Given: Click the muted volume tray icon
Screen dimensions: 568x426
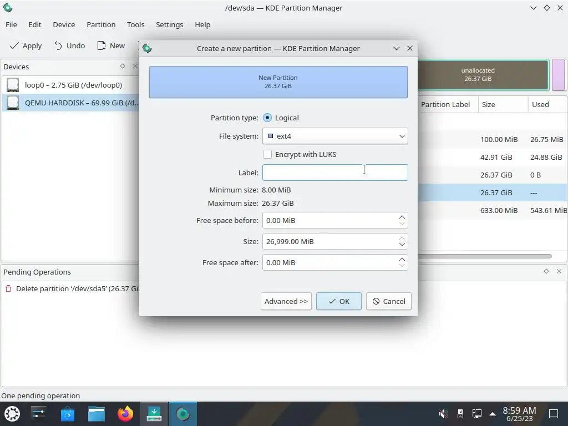Looking at the screenshot, I should point(443,414).
